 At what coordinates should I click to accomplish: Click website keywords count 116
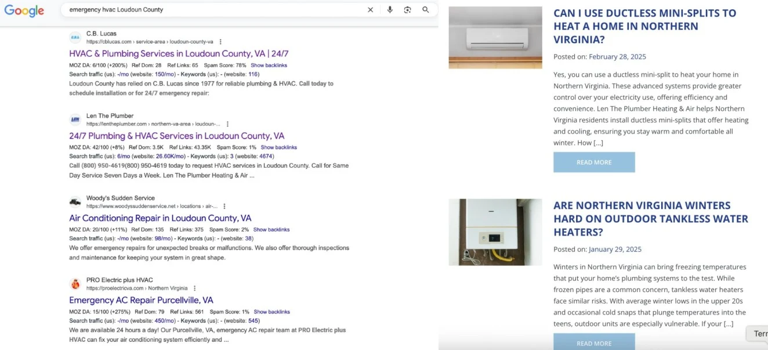coord(253,74)
